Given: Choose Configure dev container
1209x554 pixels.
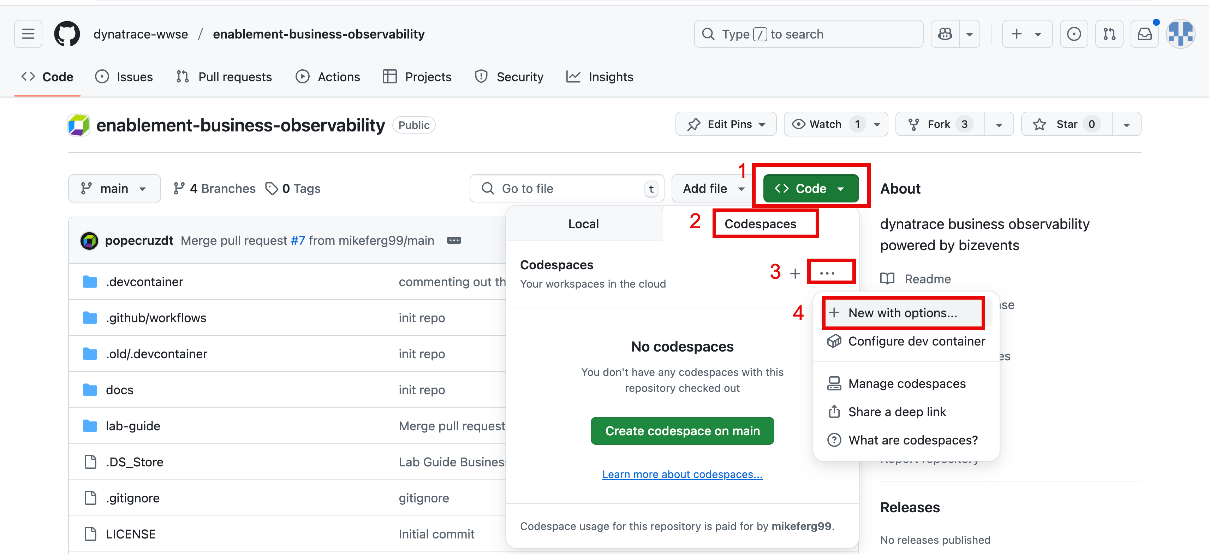Looking at the screenshot, I should point(906,341).
